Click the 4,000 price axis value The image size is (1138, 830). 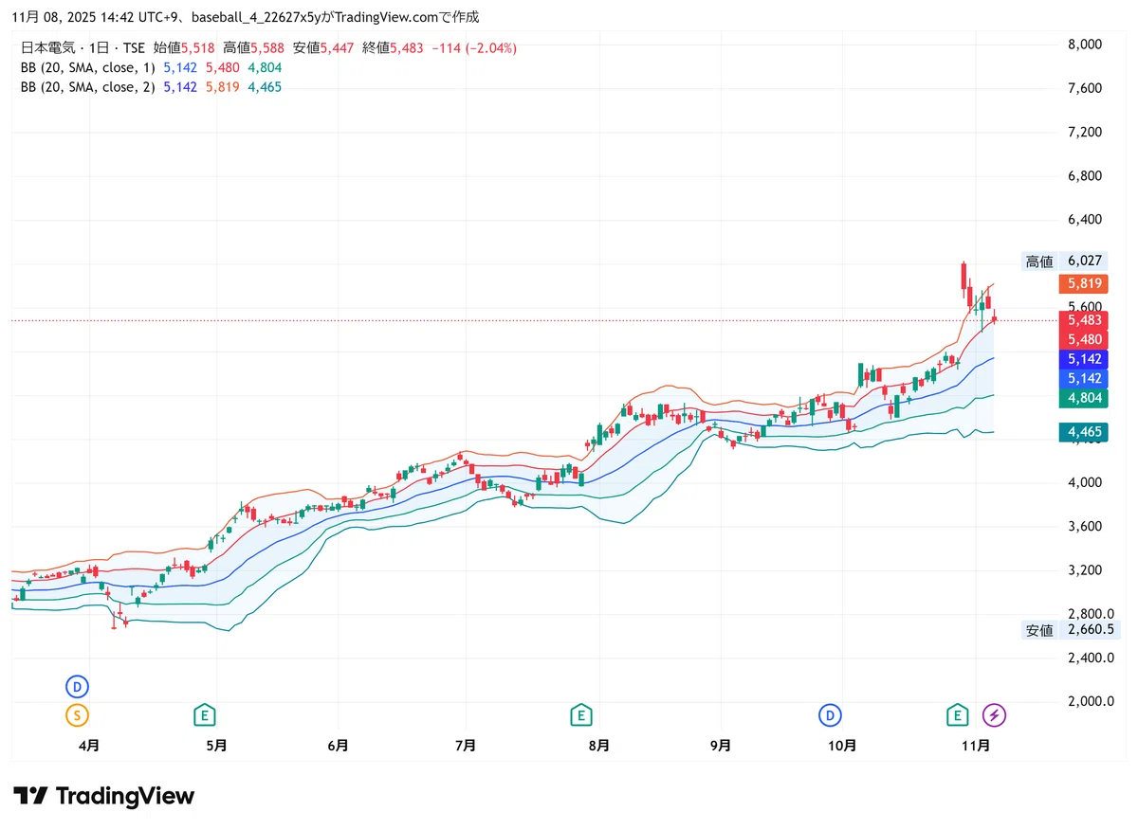point(1084,483)
